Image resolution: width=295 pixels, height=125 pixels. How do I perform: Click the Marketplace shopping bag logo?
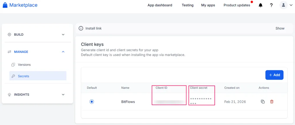[x=5, y=5]
